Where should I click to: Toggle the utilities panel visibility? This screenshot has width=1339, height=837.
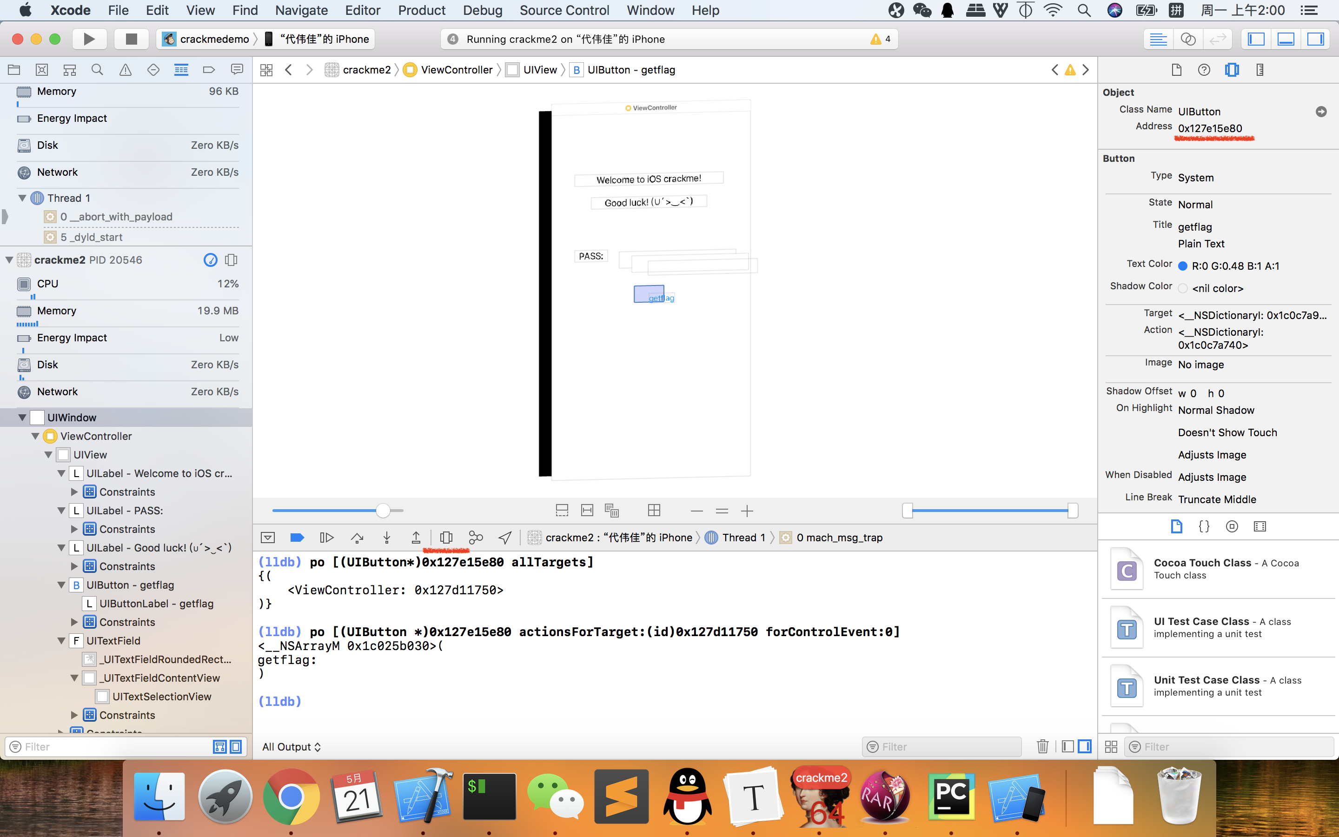pos(1316,39)
